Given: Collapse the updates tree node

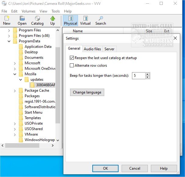Looking at the screenshot, I should coord(20,80).
